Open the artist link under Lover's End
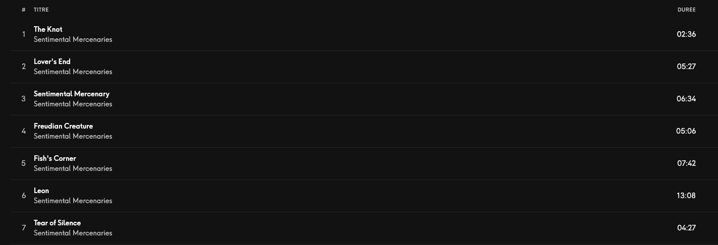Screen dimensions: 718x245 pos(73,72)
